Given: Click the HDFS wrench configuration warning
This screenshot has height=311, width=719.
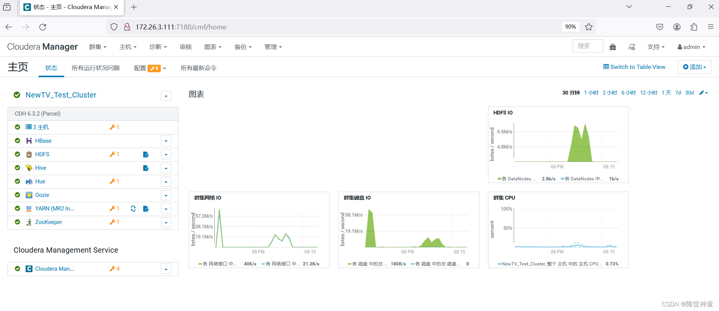Looking at the screenshot, I should 114,154.
